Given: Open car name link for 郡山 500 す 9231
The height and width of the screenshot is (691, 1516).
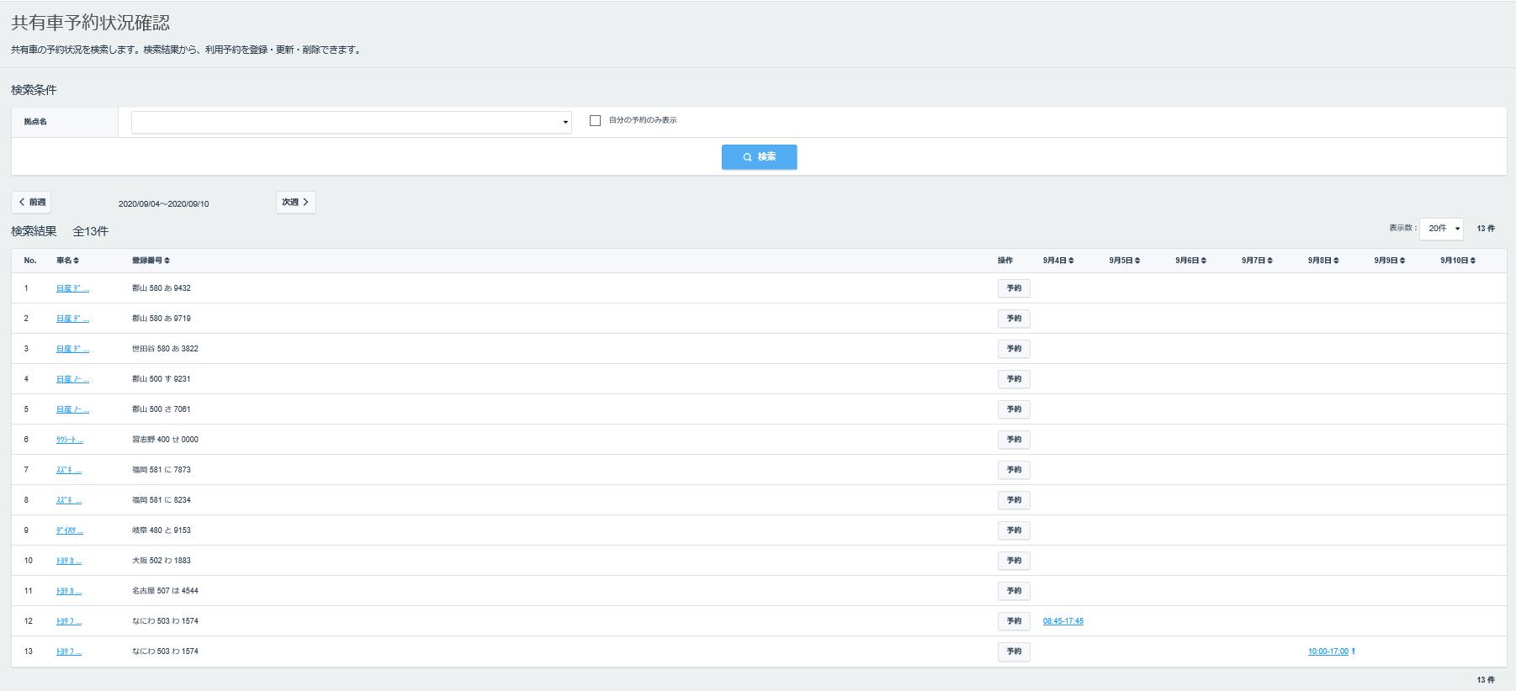Looking at the screenshot, I should pyautogui.click(x=72, y=379).
